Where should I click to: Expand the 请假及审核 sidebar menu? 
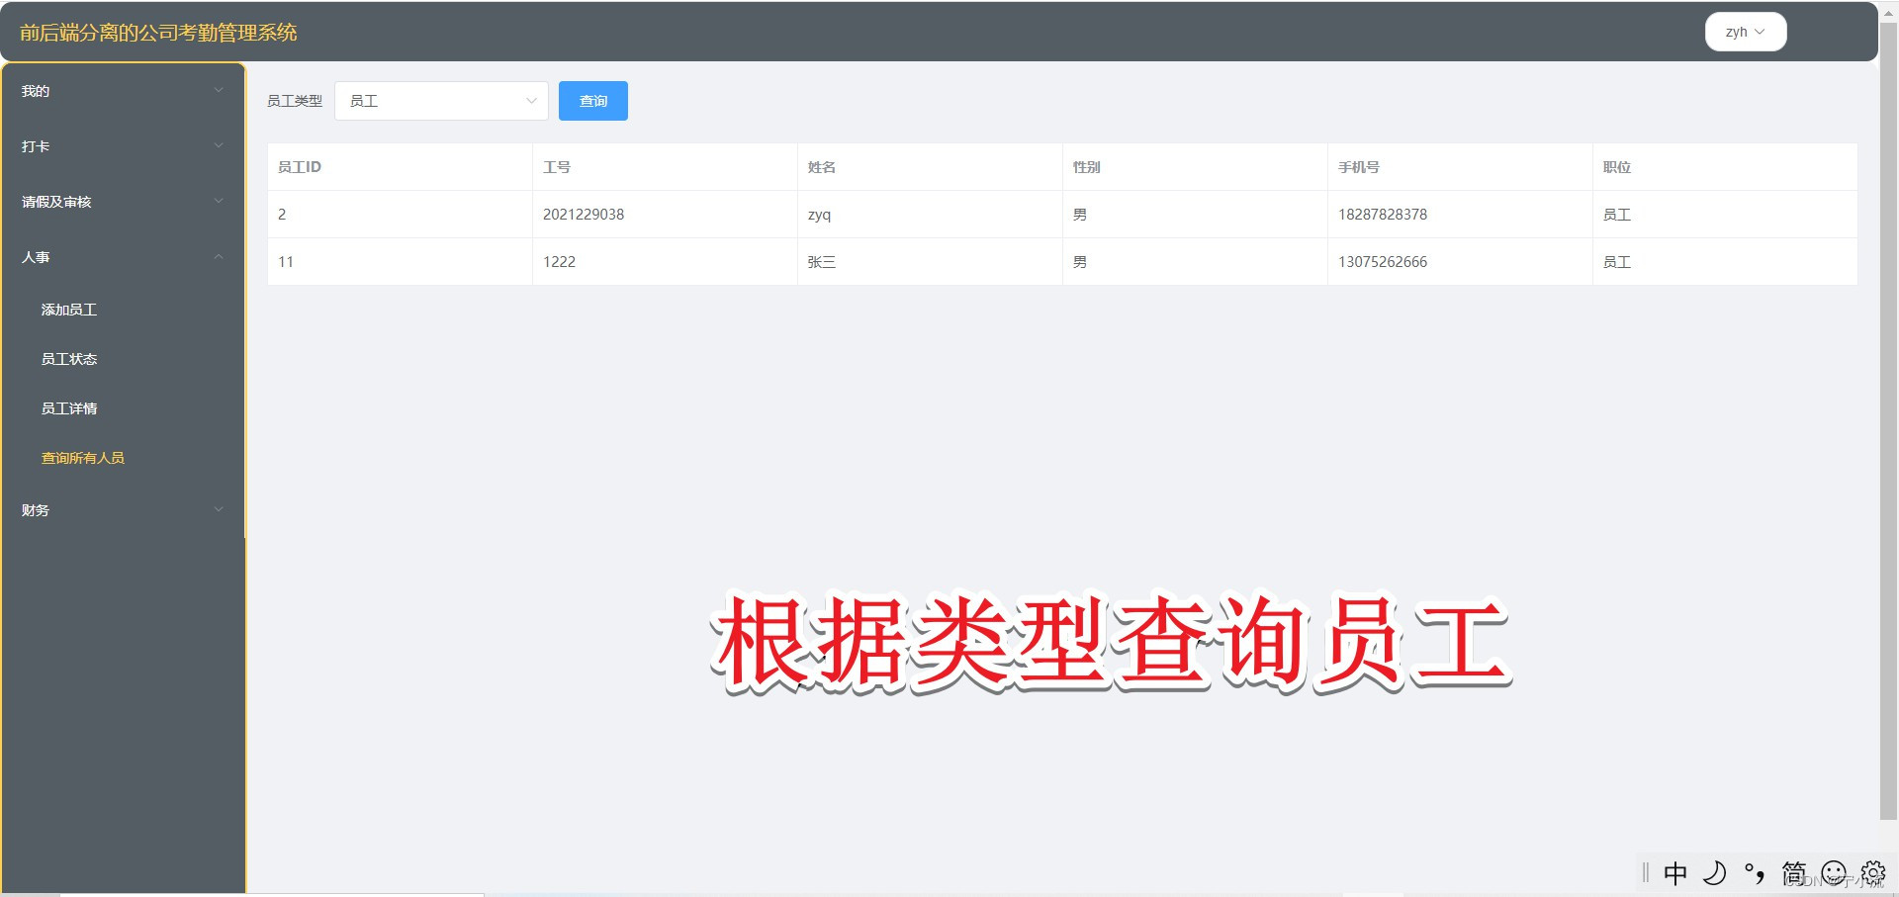pos(123,202)
